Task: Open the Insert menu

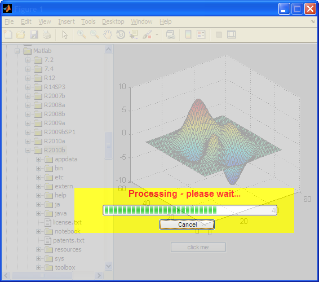Action: [67, 21]
